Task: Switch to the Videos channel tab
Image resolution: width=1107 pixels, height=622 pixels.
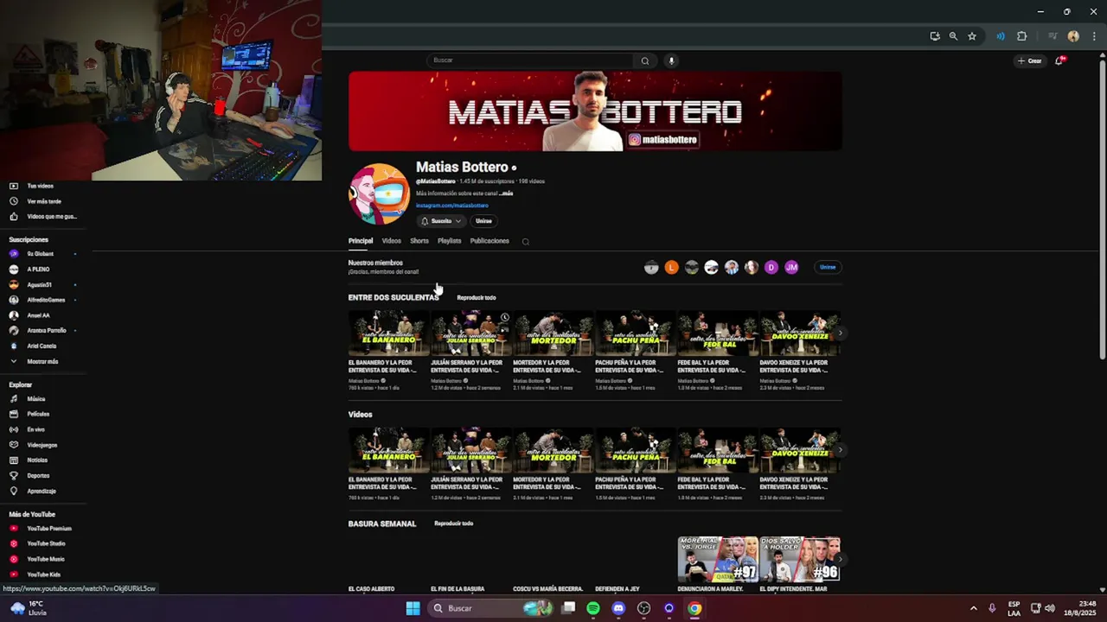Action: (392, 241)
